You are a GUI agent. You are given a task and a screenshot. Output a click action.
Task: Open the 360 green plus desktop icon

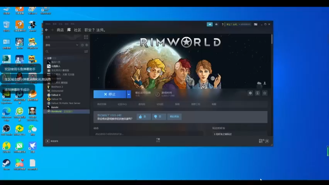(x=19, y=130)
